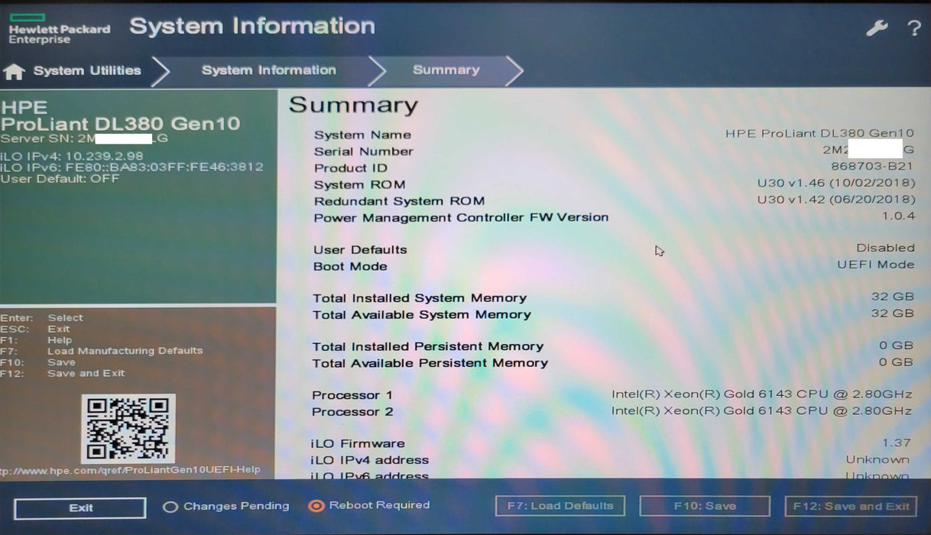Click the wrench settings icon
The height and width of the screenshot is (535, 931).
[x=877, y=28]
